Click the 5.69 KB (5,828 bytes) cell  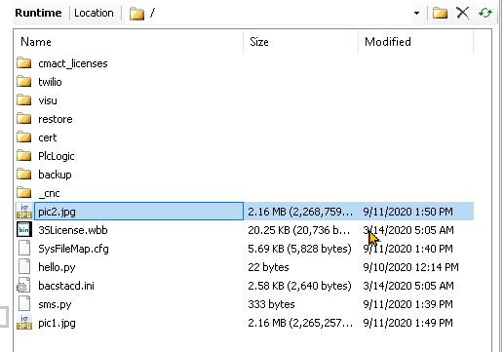point(299,249)
